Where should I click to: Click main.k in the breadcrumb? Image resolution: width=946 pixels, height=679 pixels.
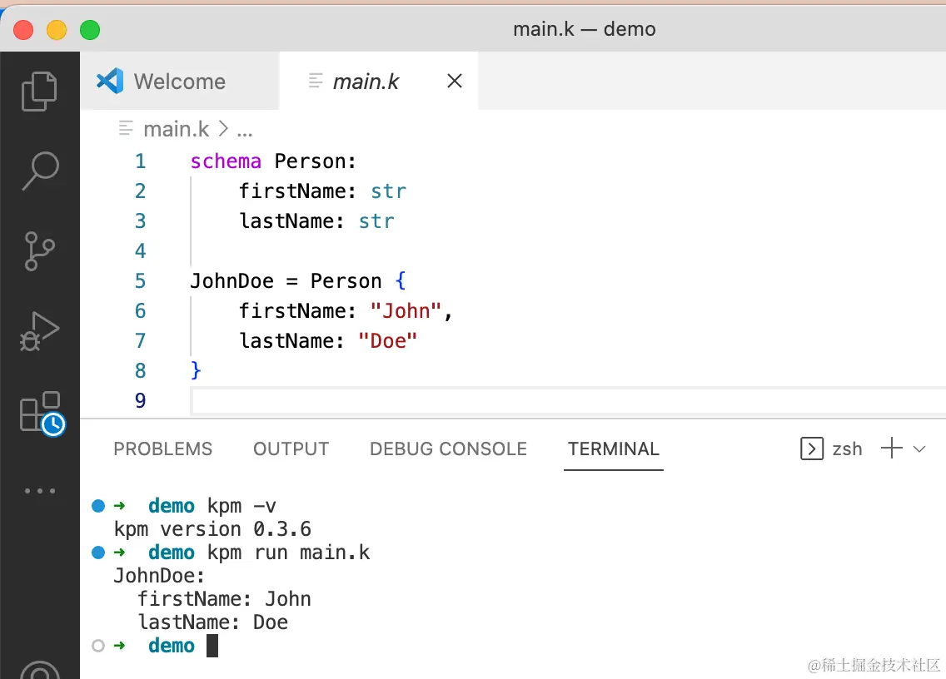[x=177, y=128]
